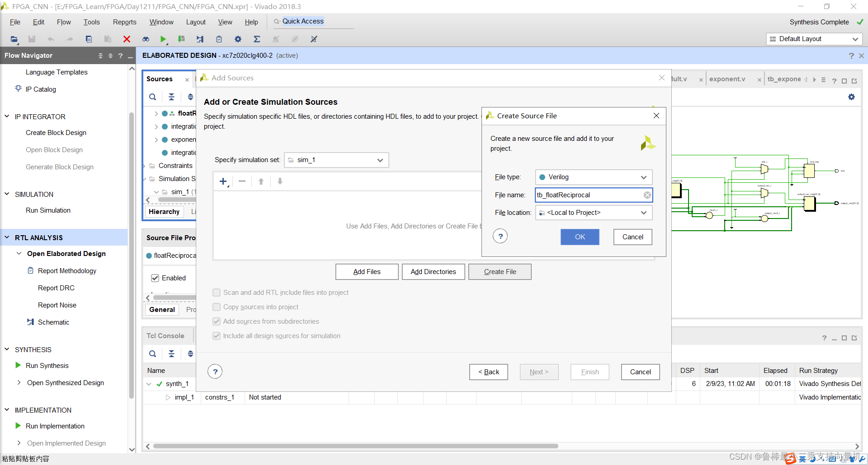
Task: Expand Open Synthesized Design node
Action: [19, 382]
